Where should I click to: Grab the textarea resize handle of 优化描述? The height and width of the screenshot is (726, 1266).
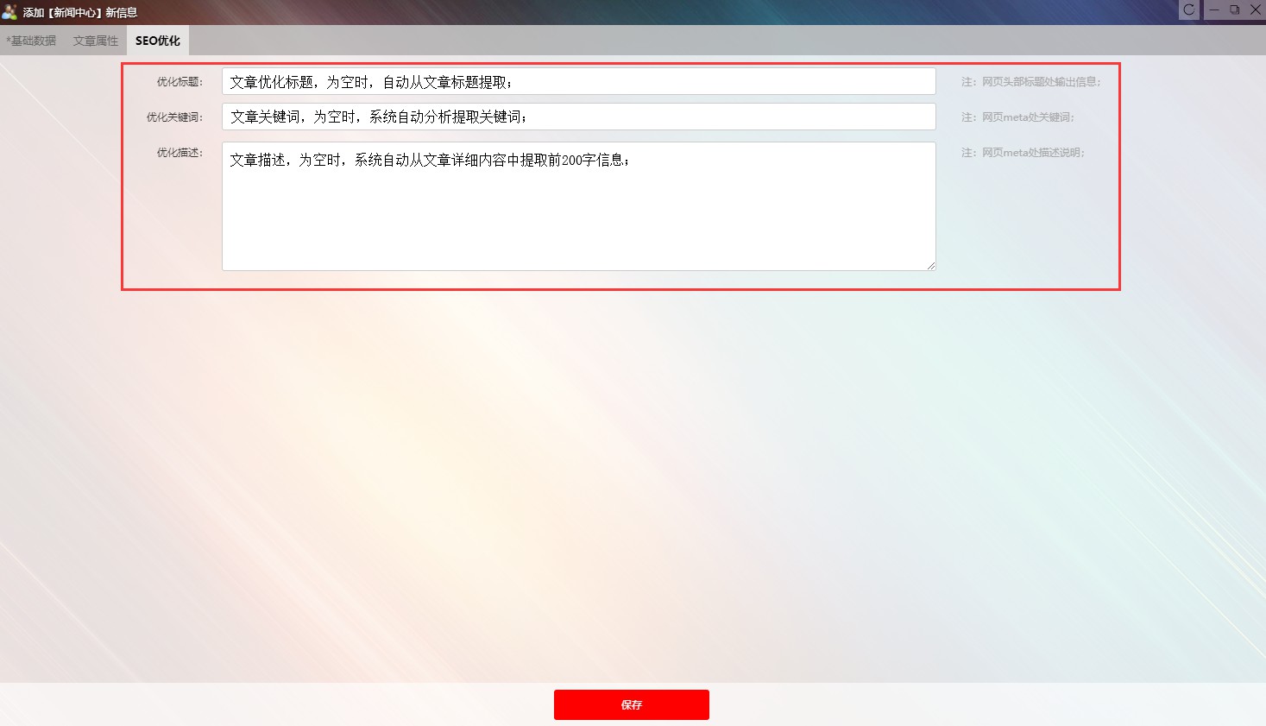coord(931,266)
